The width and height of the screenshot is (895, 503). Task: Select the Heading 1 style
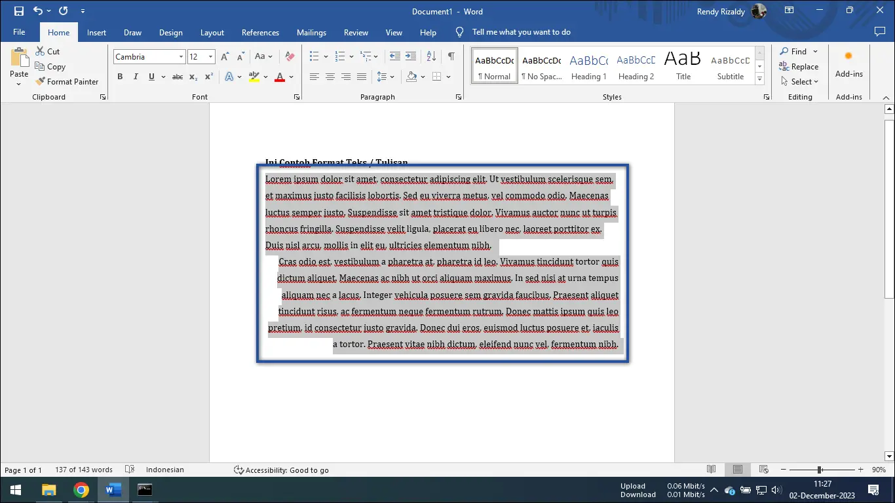(588, 65)
